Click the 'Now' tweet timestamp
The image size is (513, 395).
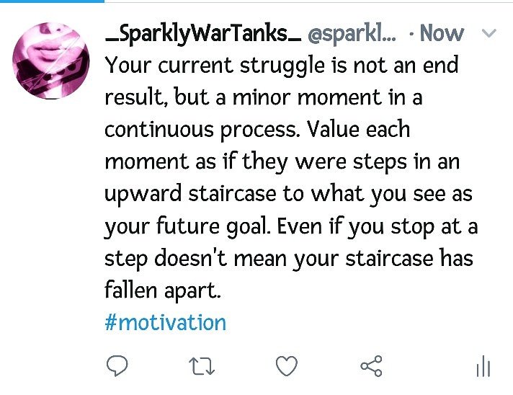pyautogui.click(x=442, y=33)
